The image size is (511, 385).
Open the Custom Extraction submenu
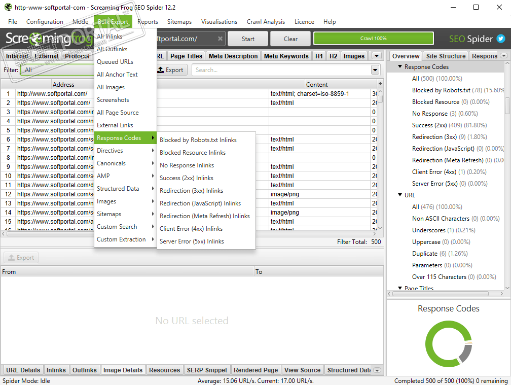tap(125, 239)
